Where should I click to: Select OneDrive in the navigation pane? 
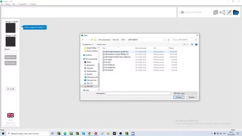point(89,55)
